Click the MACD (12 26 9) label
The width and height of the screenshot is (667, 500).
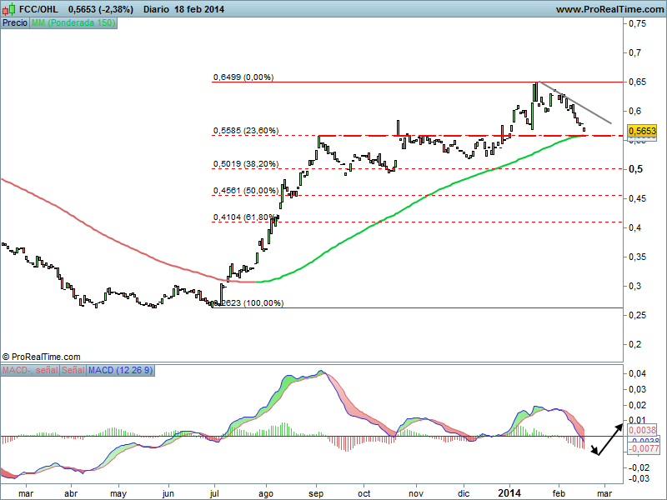[120, 370]
